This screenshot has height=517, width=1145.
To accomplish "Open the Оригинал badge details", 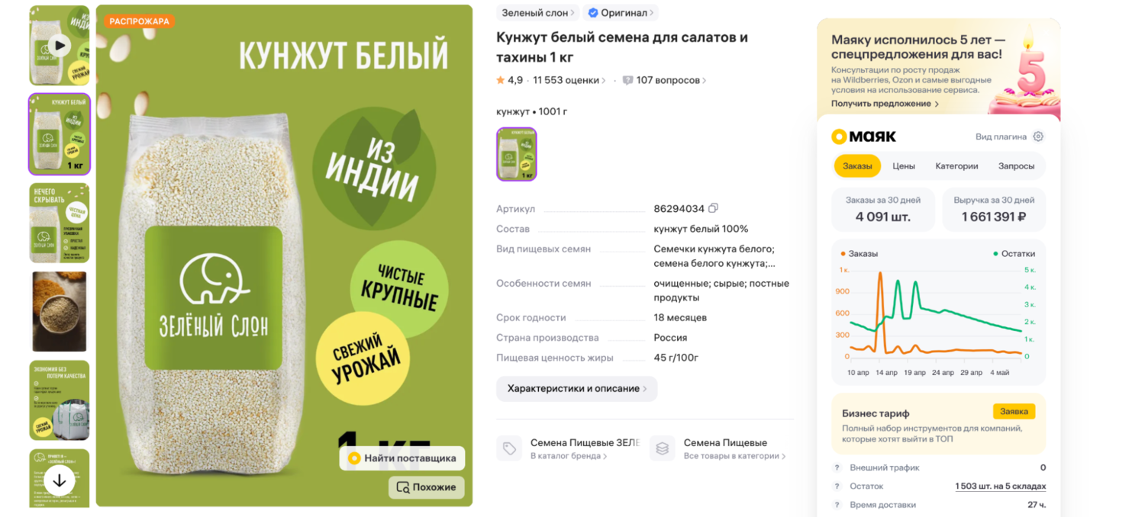I will pyautogui.click(x=621, y=13).
